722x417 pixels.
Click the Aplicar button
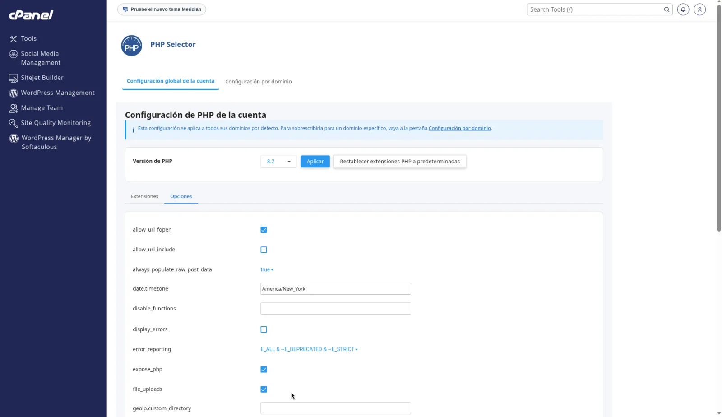pyautogui.click(x=315, y=162)
